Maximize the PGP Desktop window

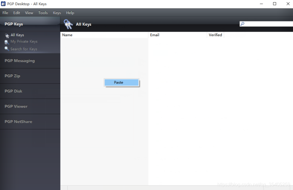point(274,4)
